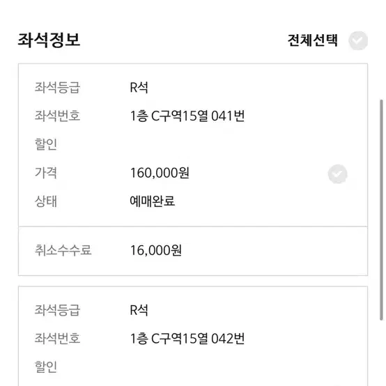386x386 pixels.
Task: Click the 160,000원 price value
Action: coord(160,173)
